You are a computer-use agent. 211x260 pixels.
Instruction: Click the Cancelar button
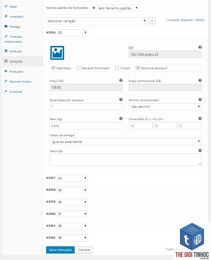[84, 250]
